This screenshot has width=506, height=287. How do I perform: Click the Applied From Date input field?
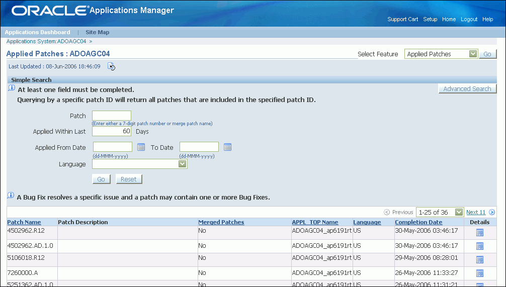pos(113,147)
